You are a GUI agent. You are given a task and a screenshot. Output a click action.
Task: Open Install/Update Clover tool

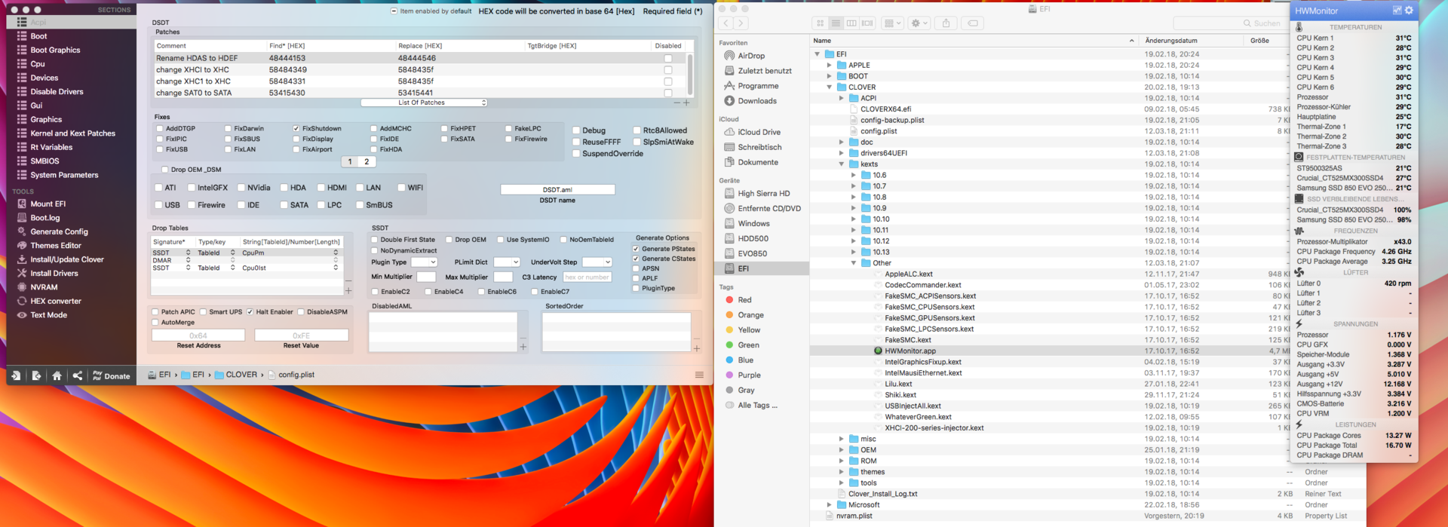point(66,259)
